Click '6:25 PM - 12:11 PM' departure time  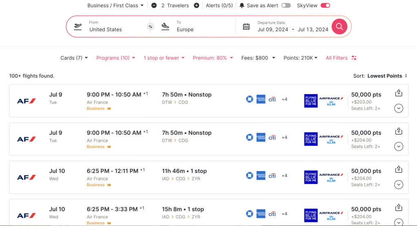[112, 171]
